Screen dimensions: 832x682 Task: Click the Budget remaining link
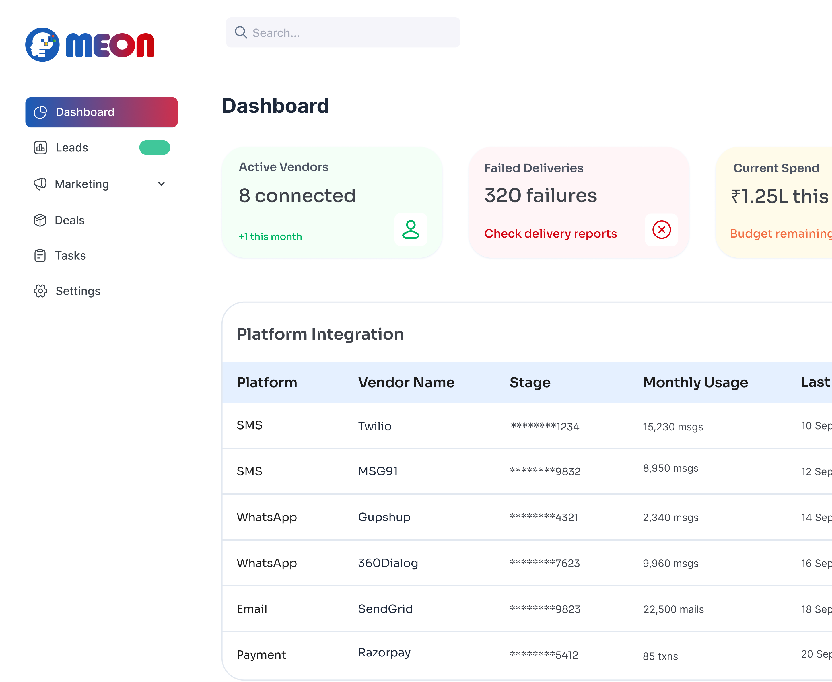(x=781, y=234)
